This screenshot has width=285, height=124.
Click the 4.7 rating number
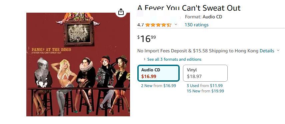141,25
